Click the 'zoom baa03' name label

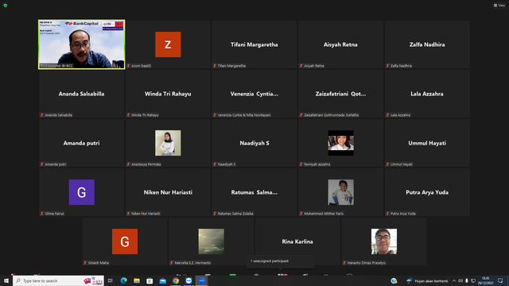coord(141,66)
